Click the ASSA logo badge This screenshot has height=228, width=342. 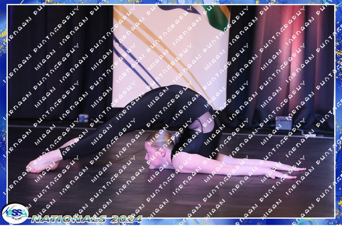15,213
